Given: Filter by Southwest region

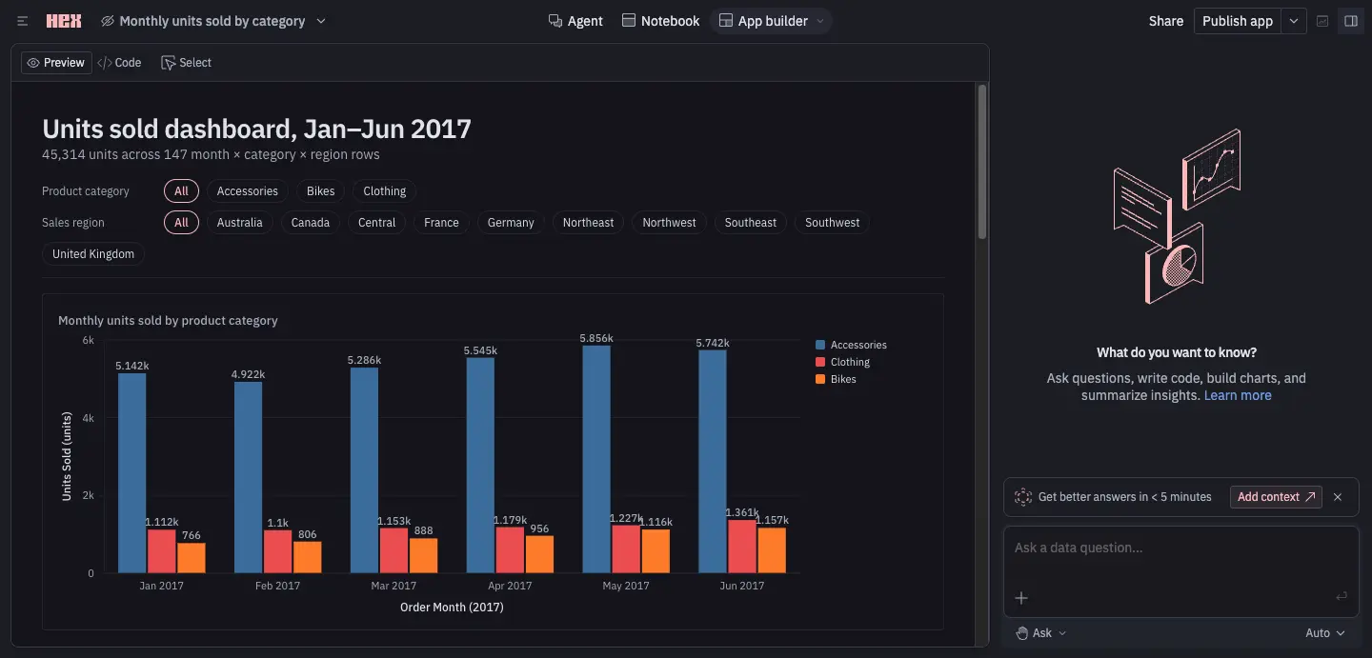Looking at the screenshot, I should click(833, 223).
